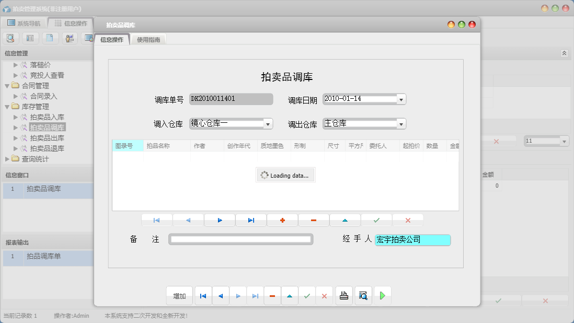This screenshot has width=574, height=323.
Task: Click the printer icon in bottom toolbar
Action: (x=343, y=295)
